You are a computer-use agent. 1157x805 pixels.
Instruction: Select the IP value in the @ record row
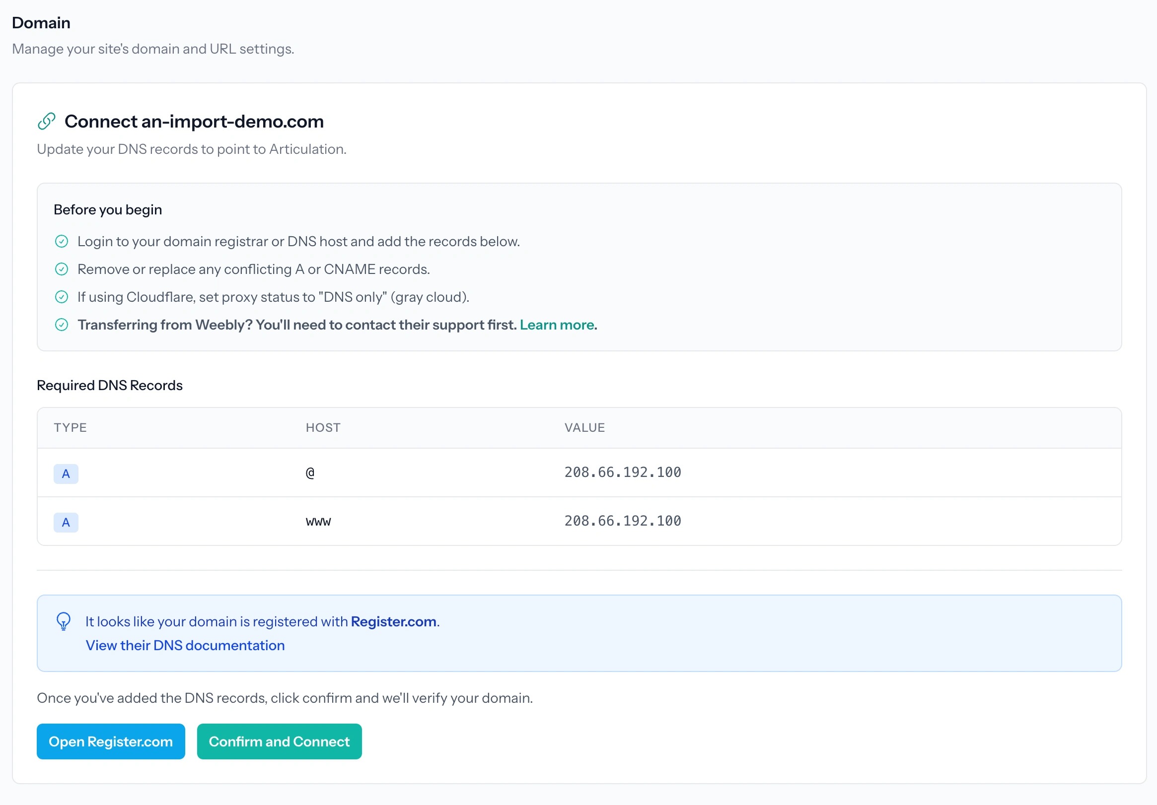(x=622, y=472)
